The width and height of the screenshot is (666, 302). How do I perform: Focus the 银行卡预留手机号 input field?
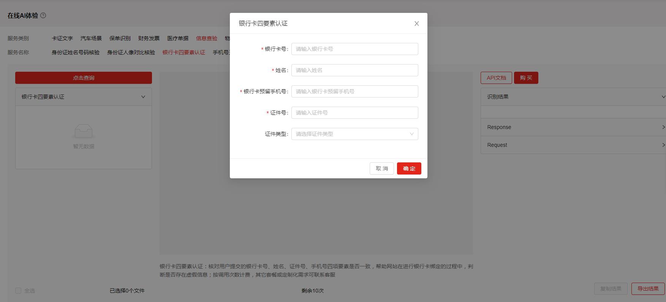coord(354,91)
